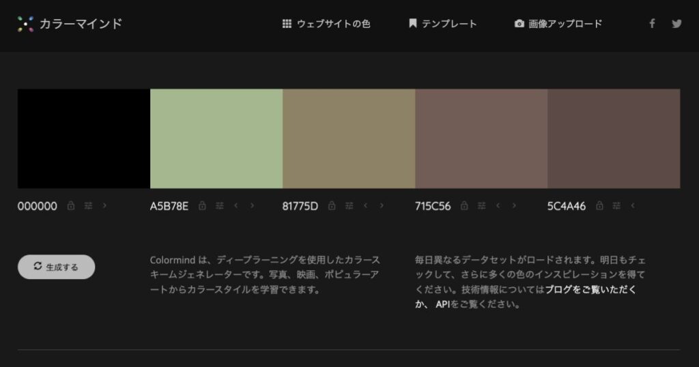Click the hex code text 715C56
The width and height of the screenshot is (699, 367).
tap(433, 206)
